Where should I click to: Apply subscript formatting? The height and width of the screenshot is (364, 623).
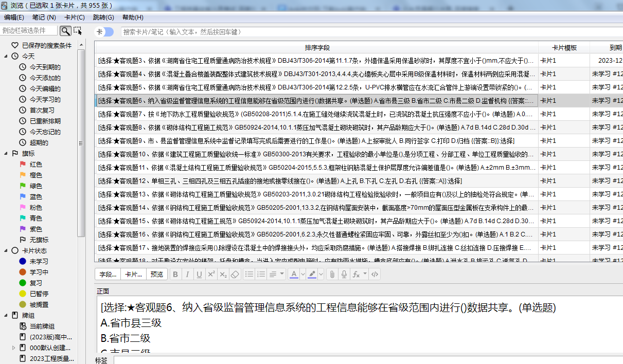pos(223,275)
